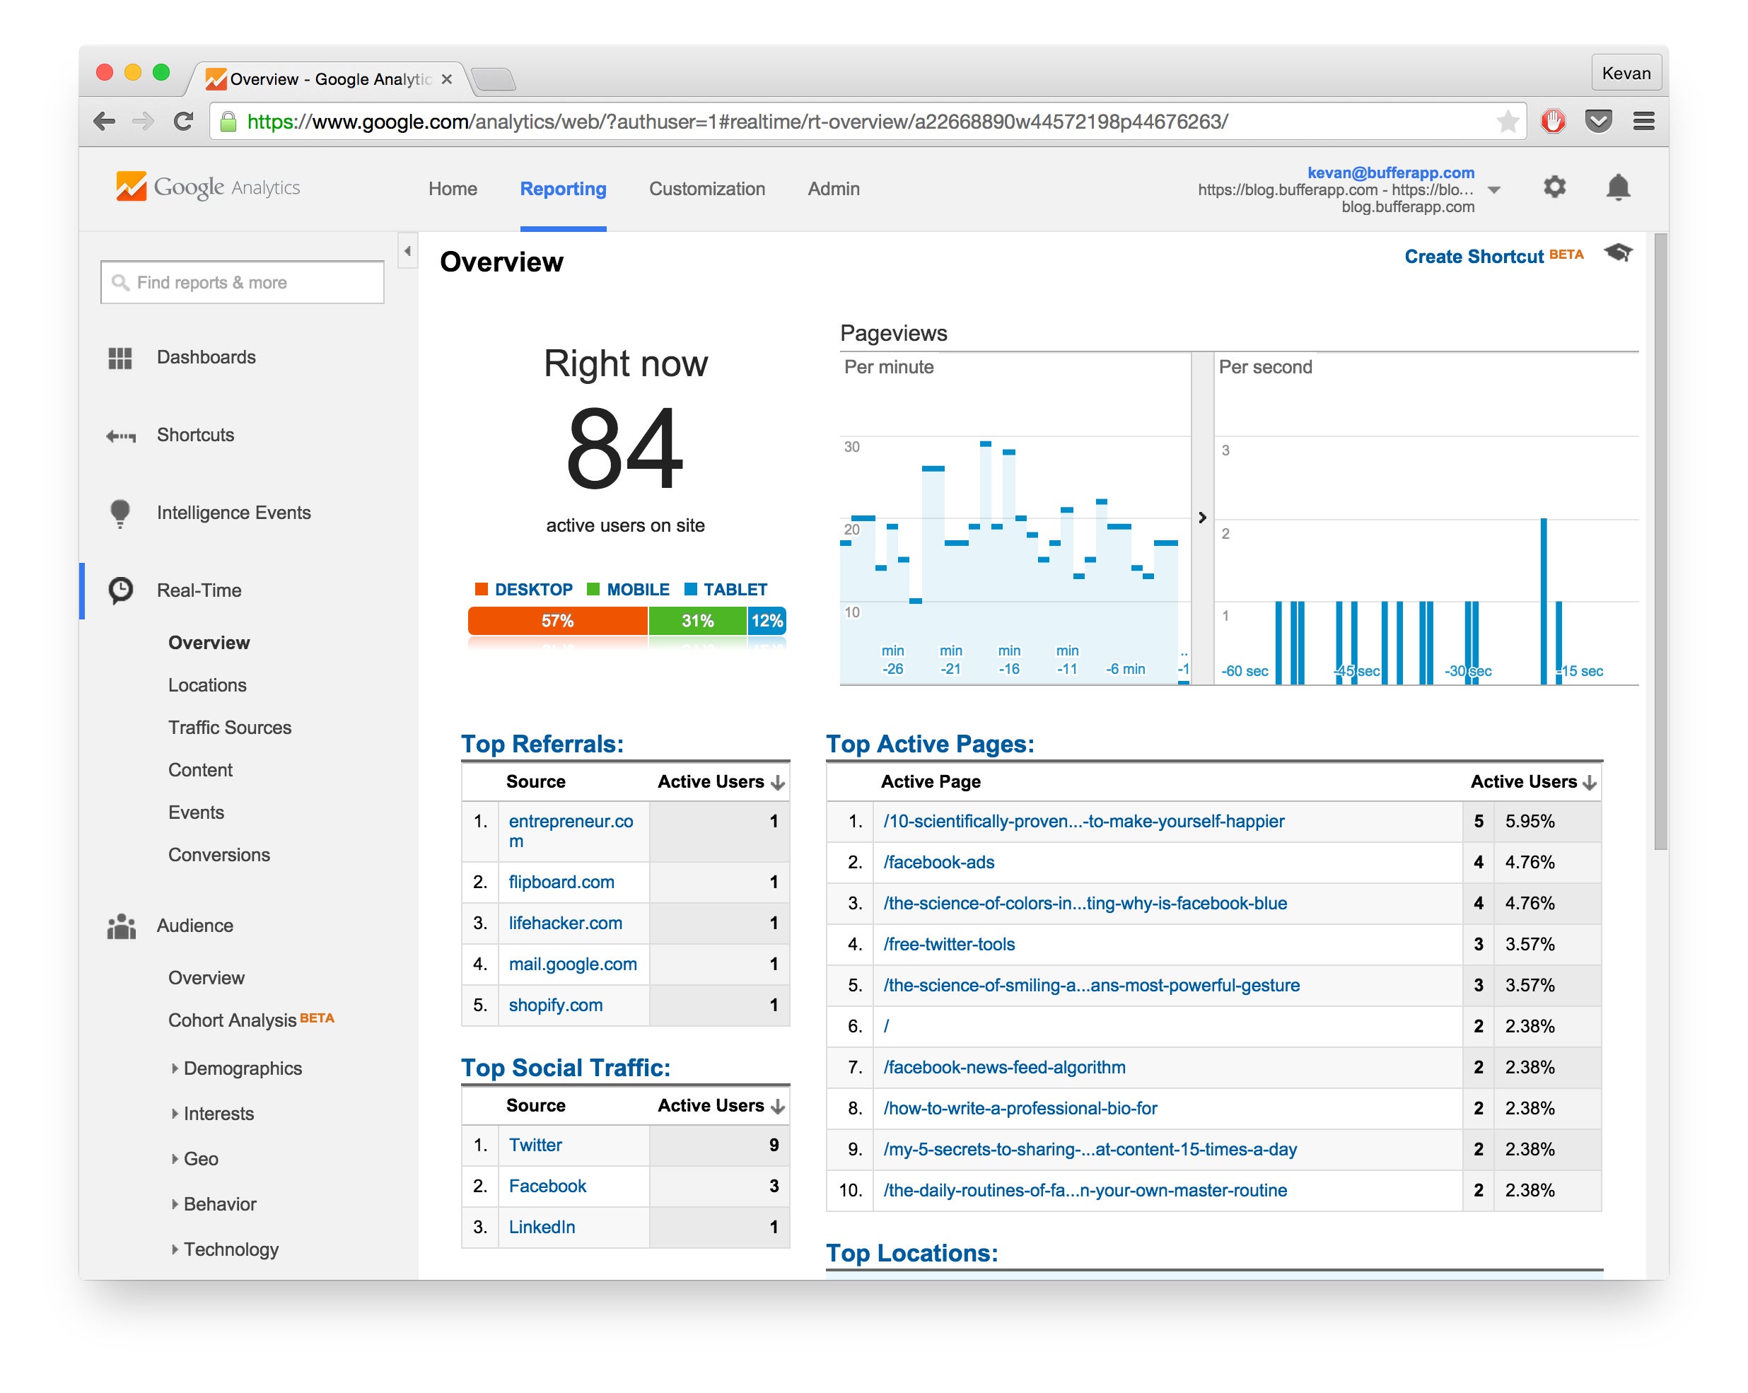Open the Pocket extension icon
The image size is (1748, 1393).
click(x=1598, y=122)
